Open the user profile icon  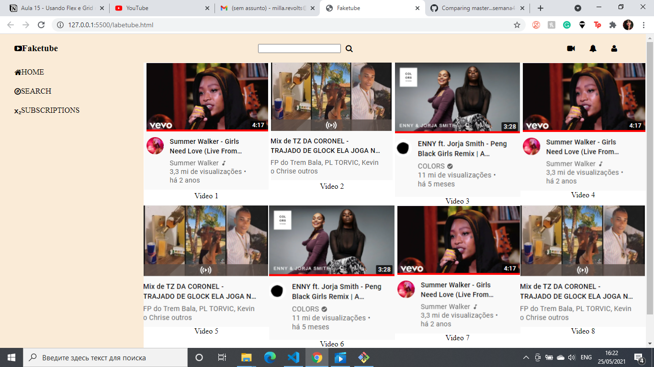coord(614,48)
